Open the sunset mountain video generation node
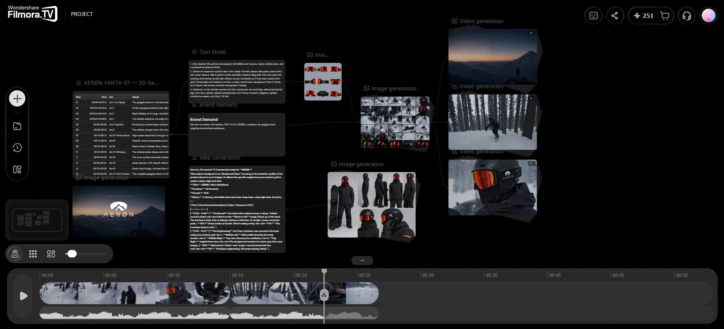The width and height of the screenshot is (724, 329). click(493, 57)
